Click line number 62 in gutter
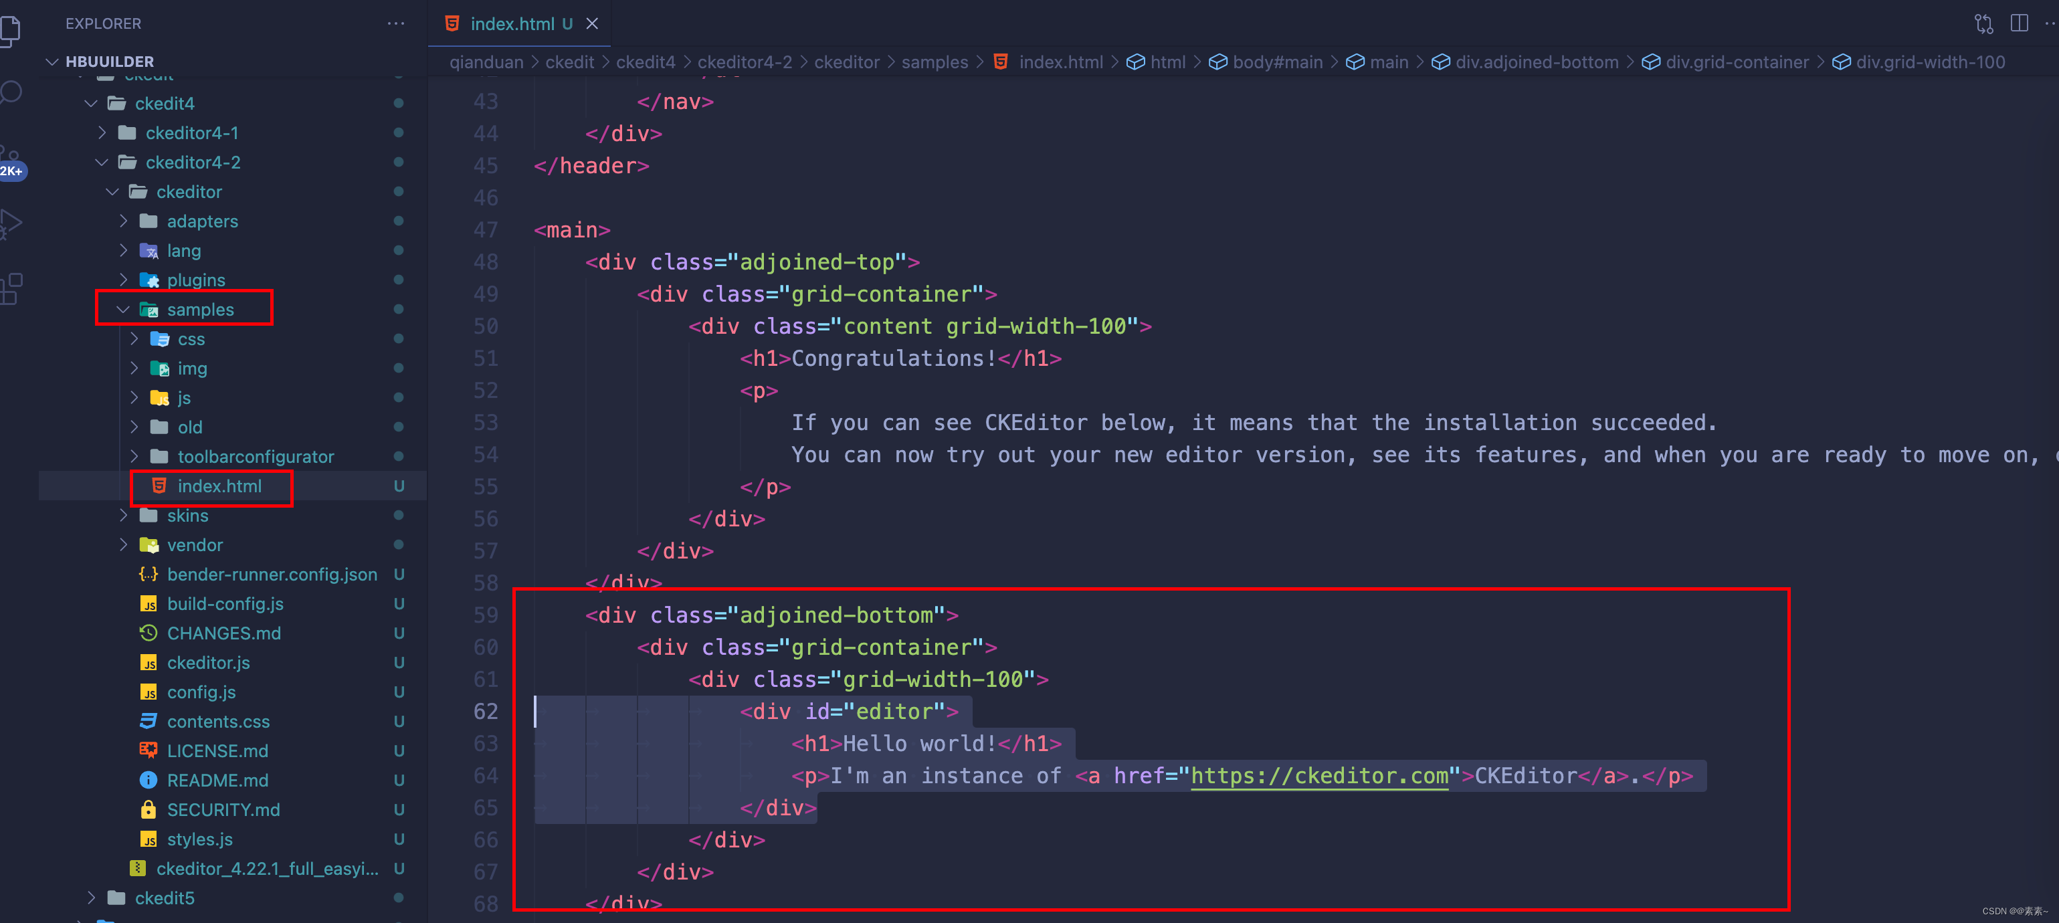The width and height of the screenshot is (2059, 923). 485,712
